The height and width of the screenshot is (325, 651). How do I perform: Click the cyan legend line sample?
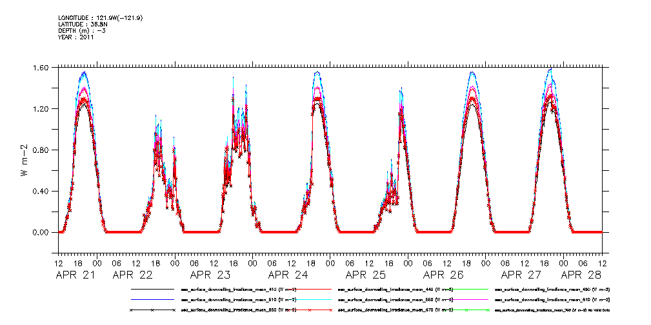tap(309, 299)
